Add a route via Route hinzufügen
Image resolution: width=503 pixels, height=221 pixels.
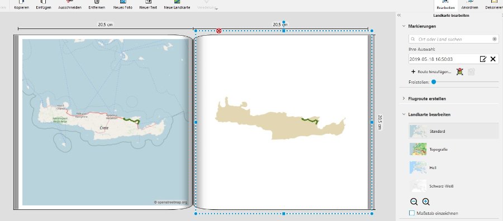click(x=431, y=72)
